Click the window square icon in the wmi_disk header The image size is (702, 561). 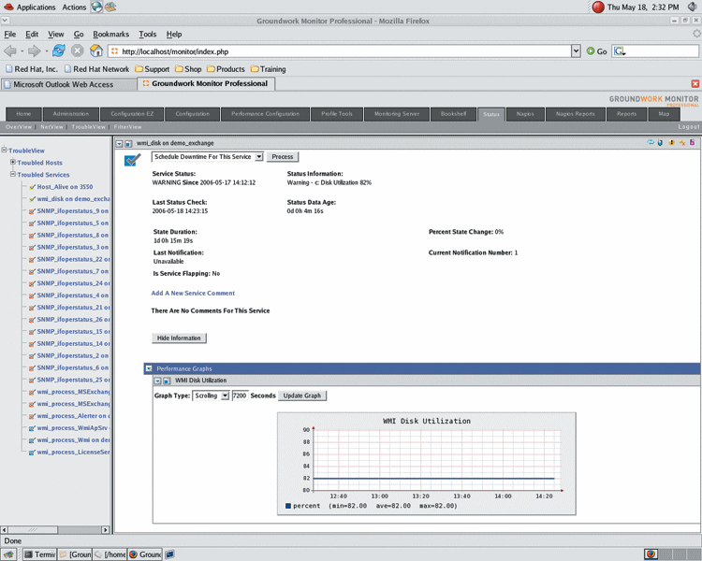pos(128,144)
